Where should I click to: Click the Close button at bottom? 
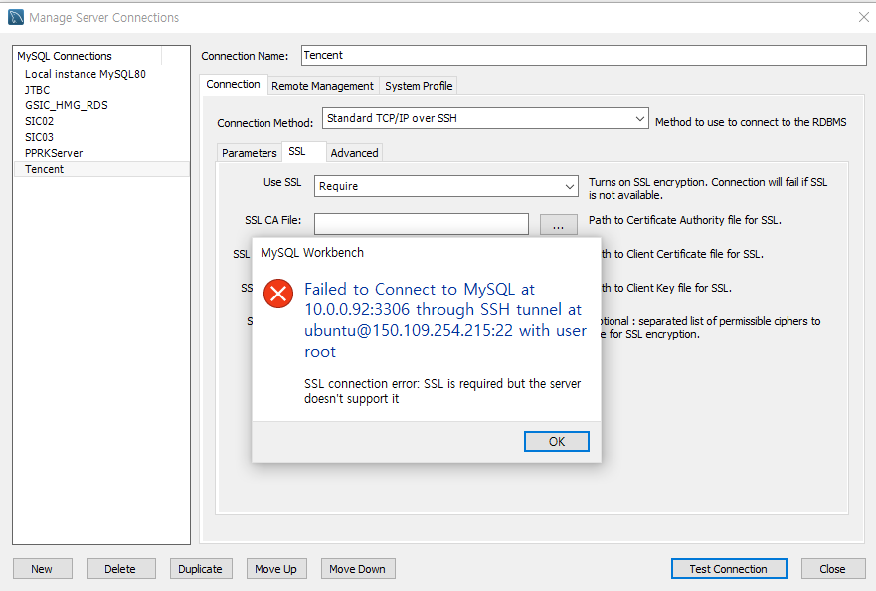coord(833,569)
